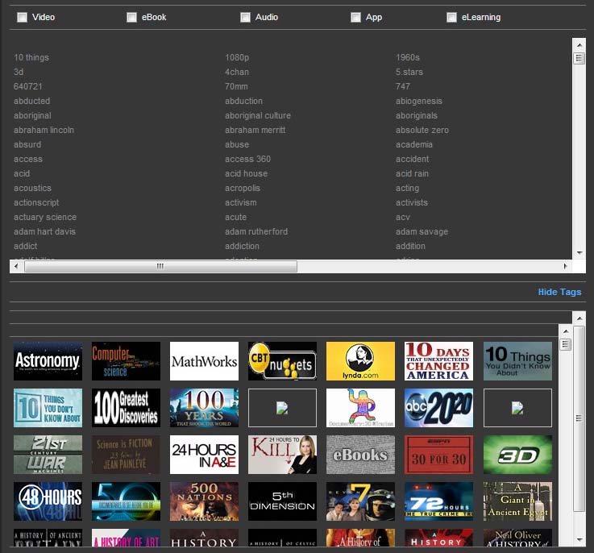
Task: Select the MathWorks logo tile
Action: tap(204, 361)
